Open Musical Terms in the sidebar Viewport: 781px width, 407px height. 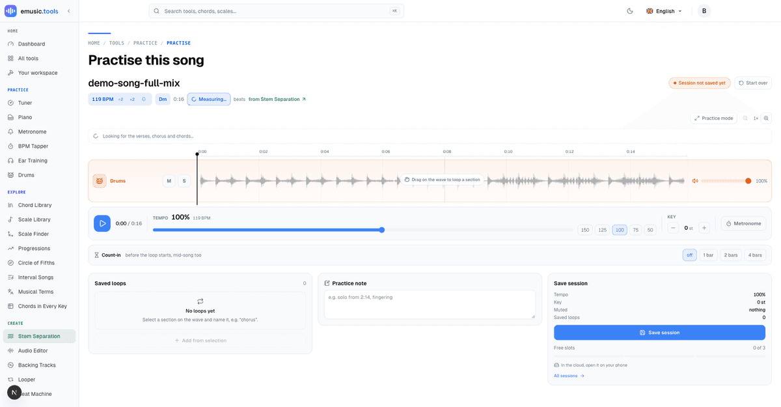[39, 292]
